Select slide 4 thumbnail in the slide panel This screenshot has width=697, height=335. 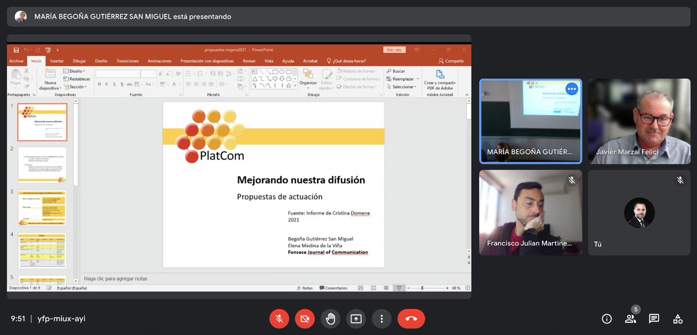tap(42, 250)
